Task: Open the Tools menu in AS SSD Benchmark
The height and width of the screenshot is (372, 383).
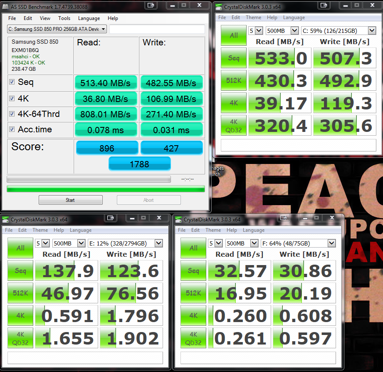Action: [x=64, y=18]
